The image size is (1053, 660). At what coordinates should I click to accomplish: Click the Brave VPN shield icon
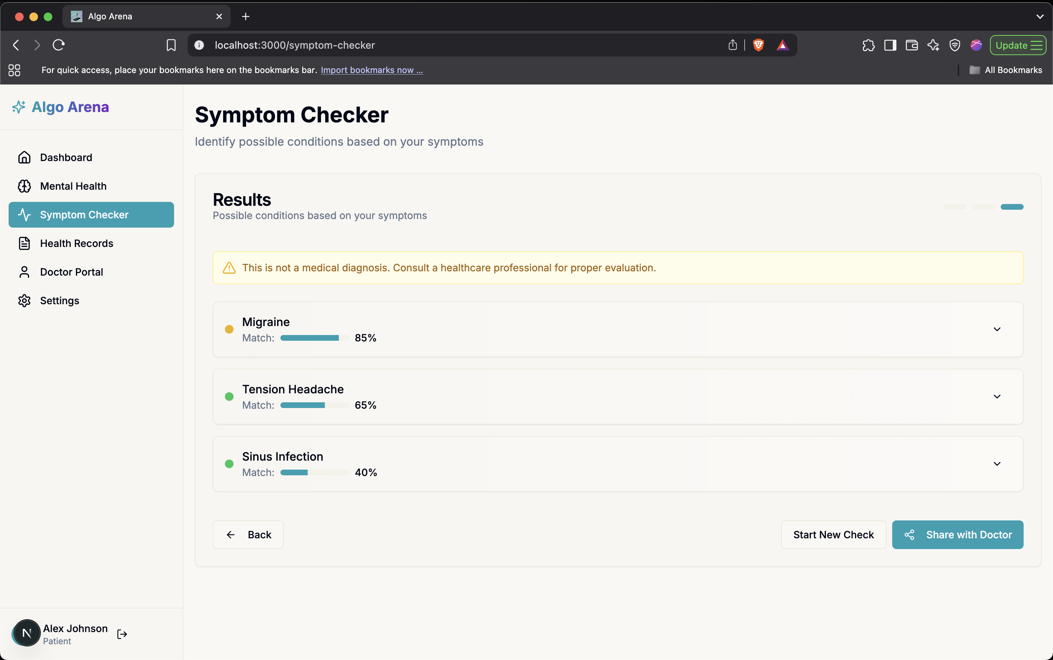click(x=954, y=45)
